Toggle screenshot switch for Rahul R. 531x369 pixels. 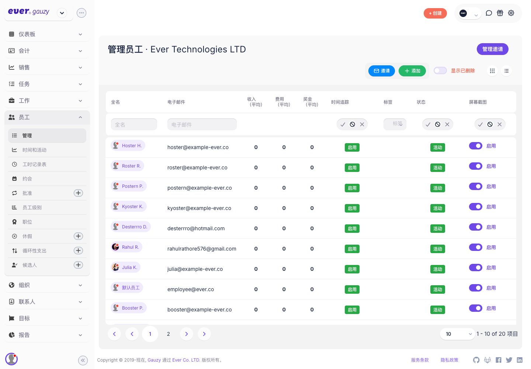point(476,247)
